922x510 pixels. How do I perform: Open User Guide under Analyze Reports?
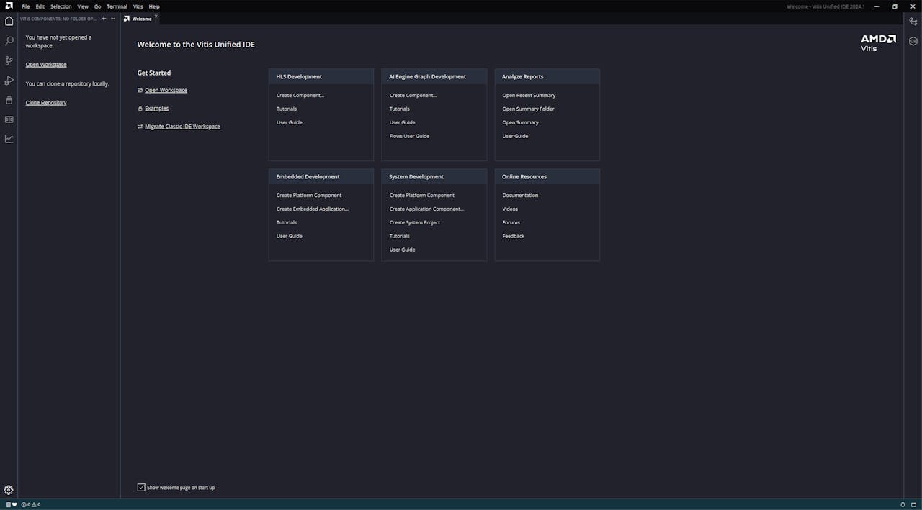coord(515,137)
